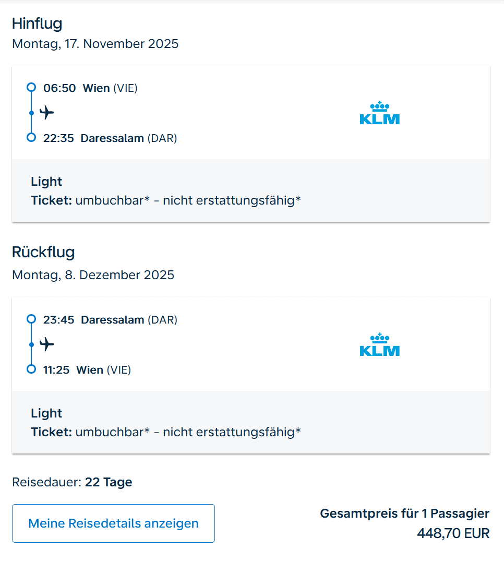Click the KLM logo on outbound flight
Viewport: 504px width, 561px height.
[379, 113]
